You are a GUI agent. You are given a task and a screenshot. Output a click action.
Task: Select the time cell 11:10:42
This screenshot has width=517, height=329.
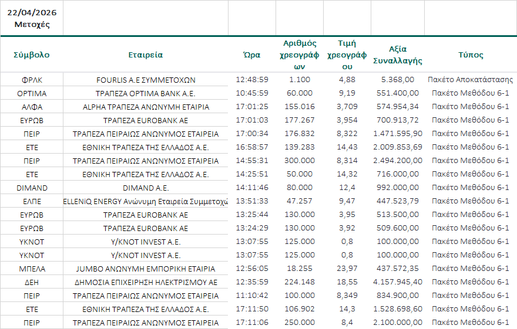click(x=252, y=296)
